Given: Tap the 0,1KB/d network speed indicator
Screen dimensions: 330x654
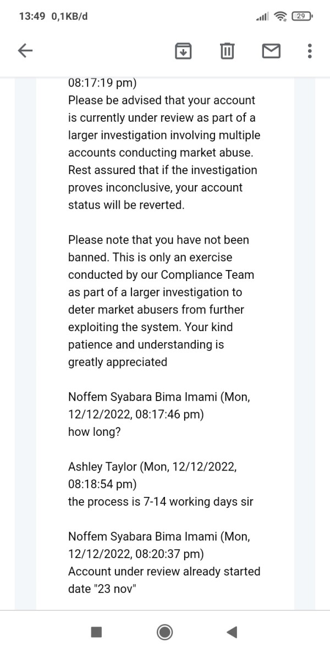Looking at the screenshot, I should pos(69,17).
